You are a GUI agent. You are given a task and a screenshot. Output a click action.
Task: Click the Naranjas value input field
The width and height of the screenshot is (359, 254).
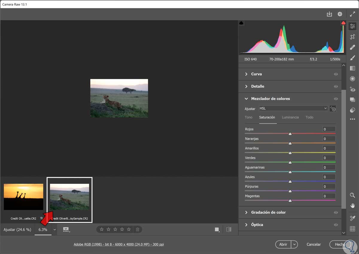coord(329,139)
